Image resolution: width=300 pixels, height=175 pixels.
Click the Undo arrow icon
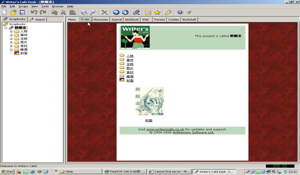pos(34,13)
